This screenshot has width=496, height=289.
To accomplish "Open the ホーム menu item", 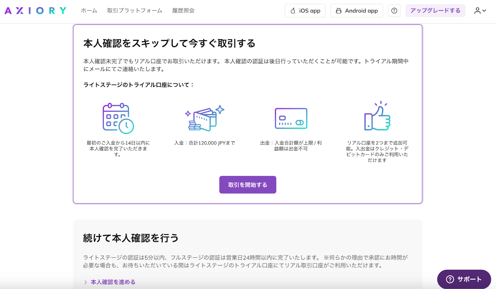I will [89, 11].
